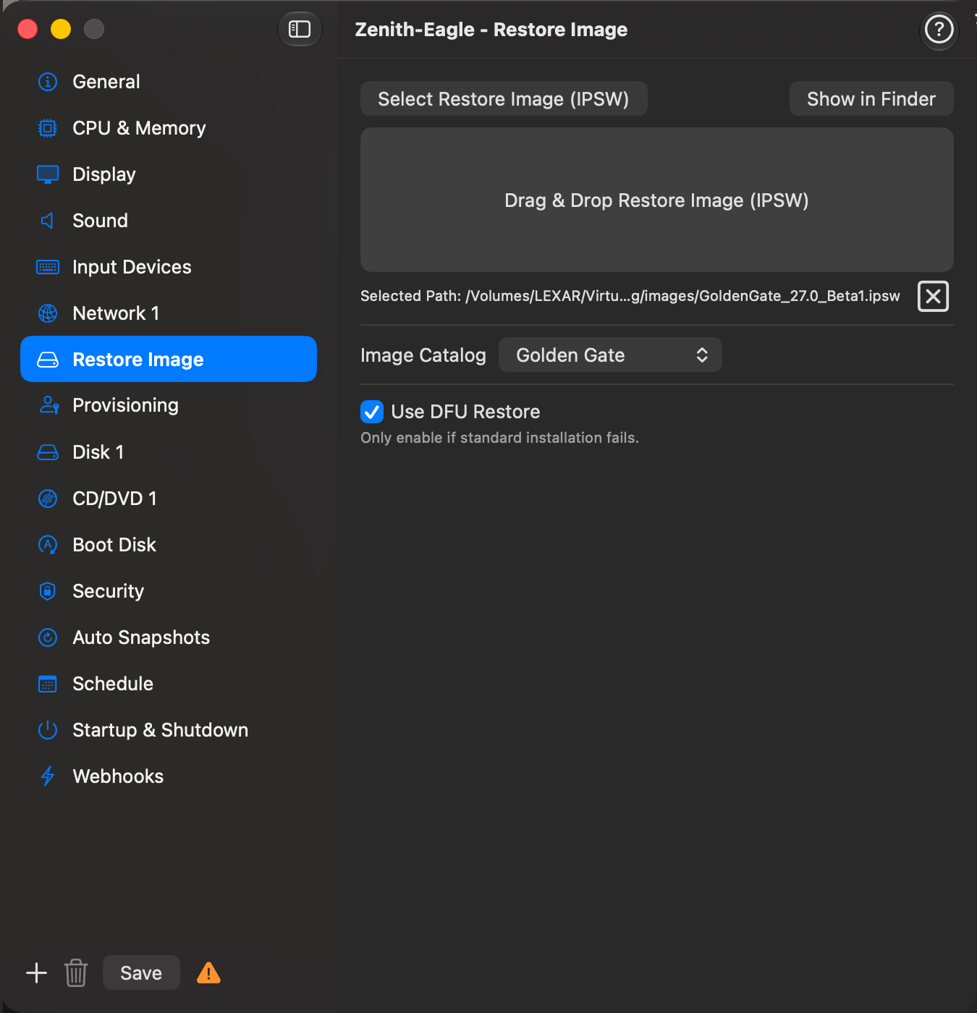Click the Security shield icon

pos(48,591)
